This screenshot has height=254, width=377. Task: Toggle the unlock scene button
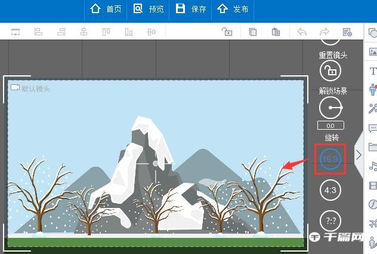pos(330,72)
